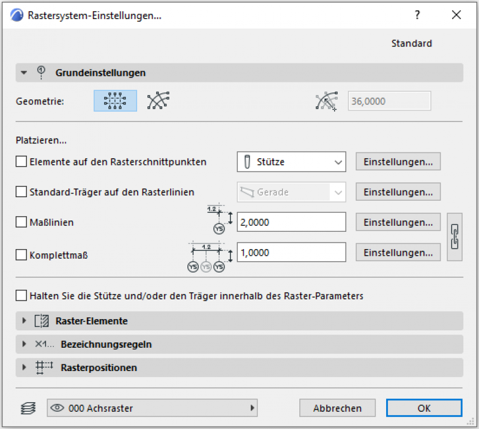Click the chain link icon beside dimension fields
Viewport: 479px width, 429px height.
(454, 237)
